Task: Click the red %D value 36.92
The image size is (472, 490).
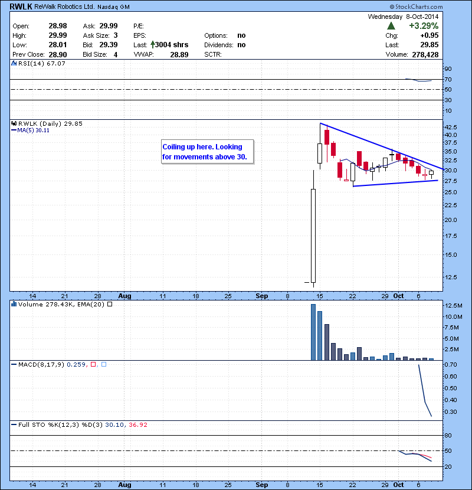Action: [137, 424]
